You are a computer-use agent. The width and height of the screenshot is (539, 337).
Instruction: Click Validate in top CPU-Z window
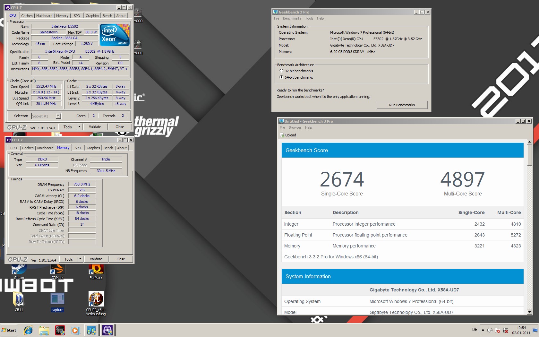click(95, 127)
